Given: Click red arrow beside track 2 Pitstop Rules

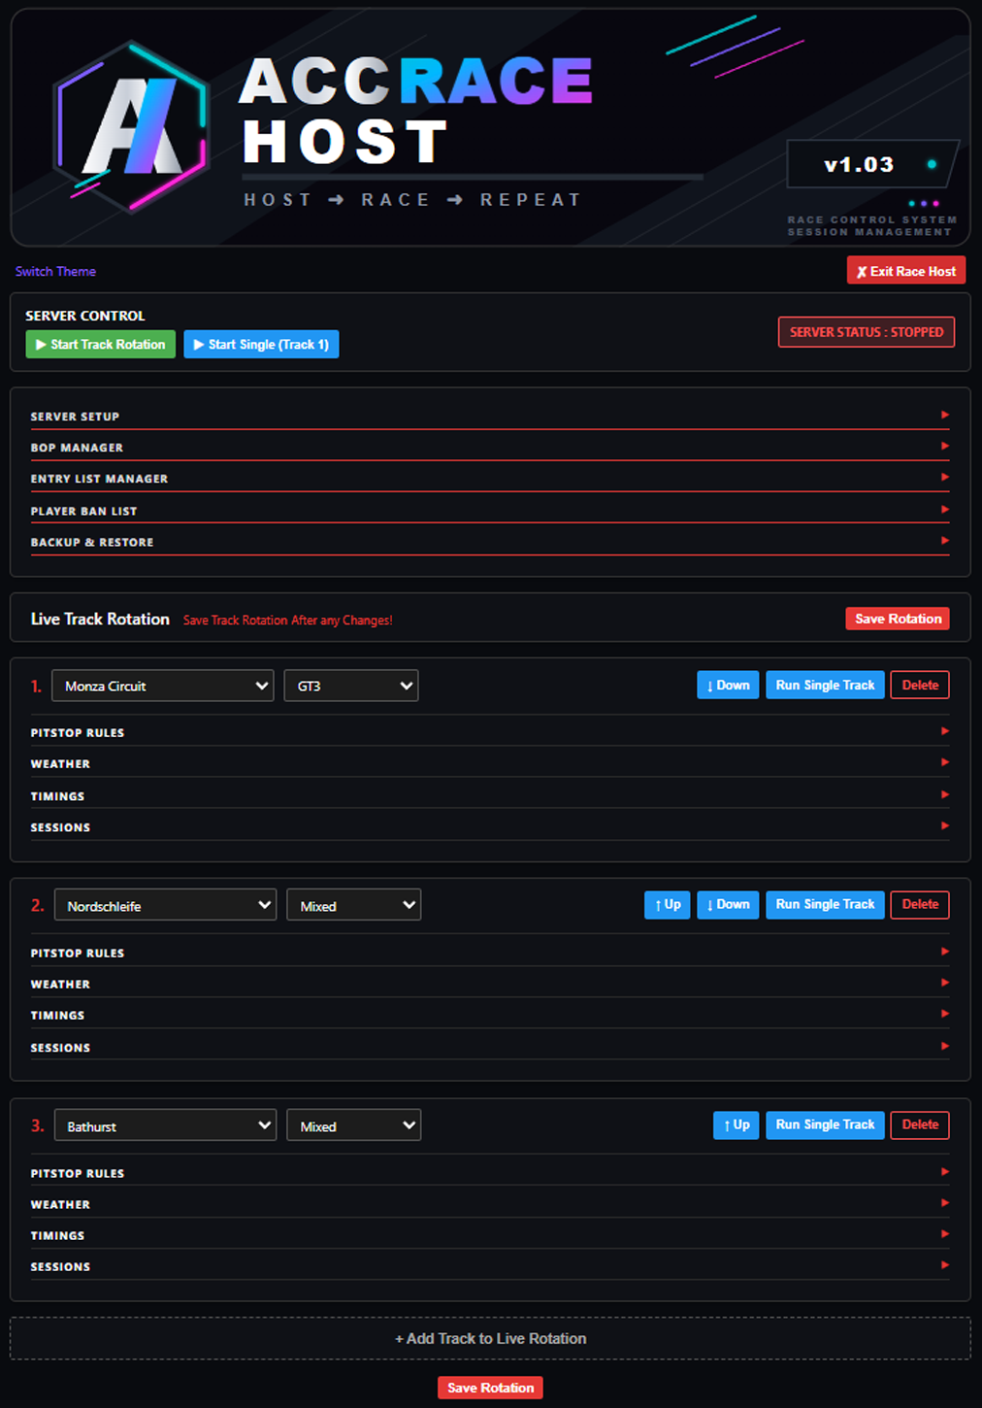Looking at the screenshot, I should point(944,952).
